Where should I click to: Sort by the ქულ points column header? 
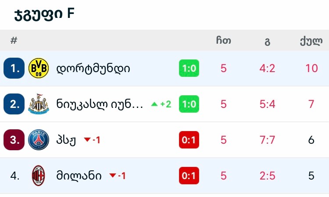pos(311,41)
